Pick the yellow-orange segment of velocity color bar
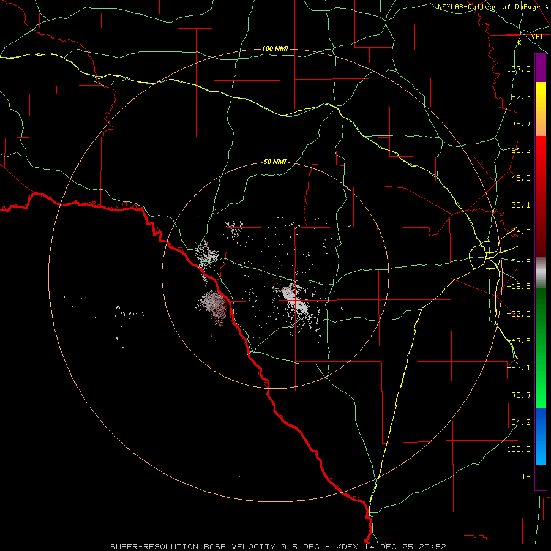Viewport: 551px width, 551px height. pos(541,109)
